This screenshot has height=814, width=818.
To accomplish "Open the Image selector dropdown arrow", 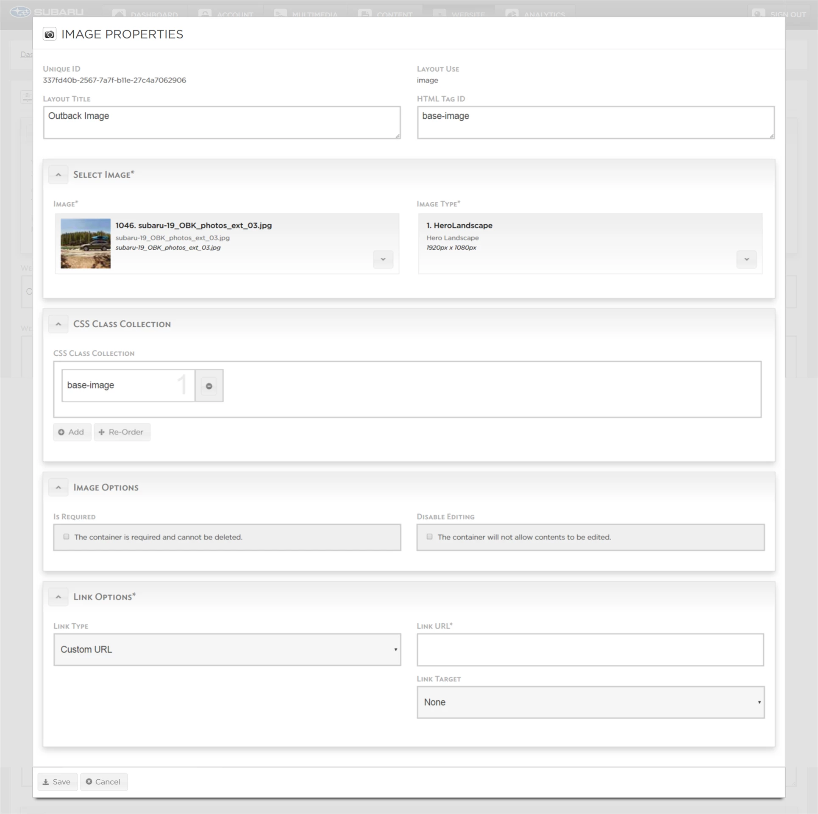I will 383,259.
